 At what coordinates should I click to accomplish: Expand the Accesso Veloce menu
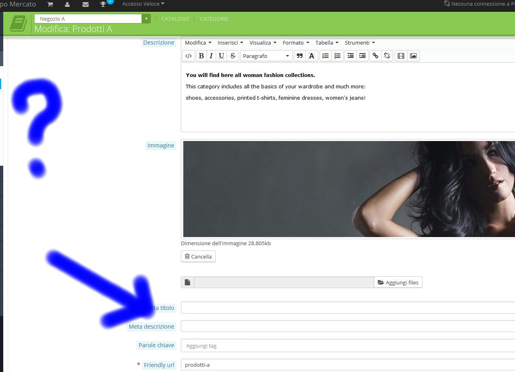[143, 4]
